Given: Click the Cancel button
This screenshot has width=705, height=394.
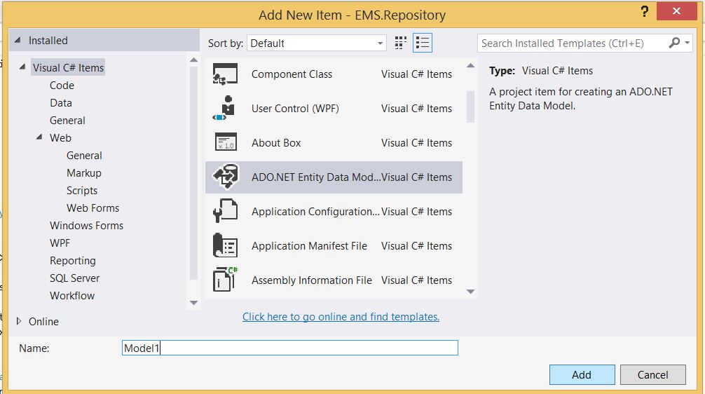Looking at the screenshot, I should (653, 374).
